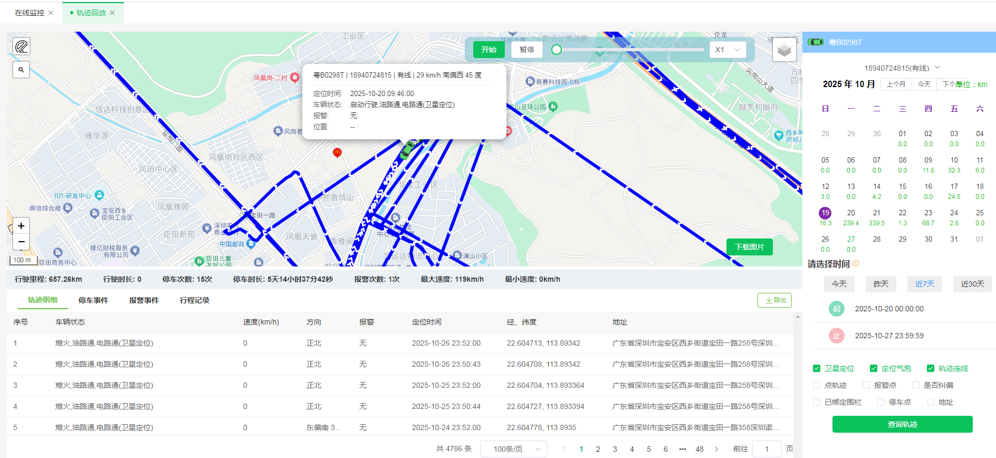Image resolution: width=996 pixels, height=458 pixels.
Task: Uncheck the 卫星定位 checkbox
Action: click(x=817, y=368)
